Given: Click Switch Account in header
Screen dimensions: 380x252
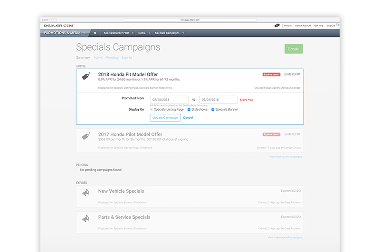Looking at the screenshot, I should tap(303, 26).
